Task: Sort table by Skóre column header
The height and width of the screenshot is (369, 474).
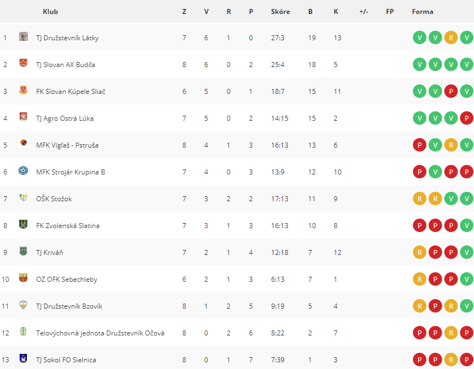Action: (280, 12)
